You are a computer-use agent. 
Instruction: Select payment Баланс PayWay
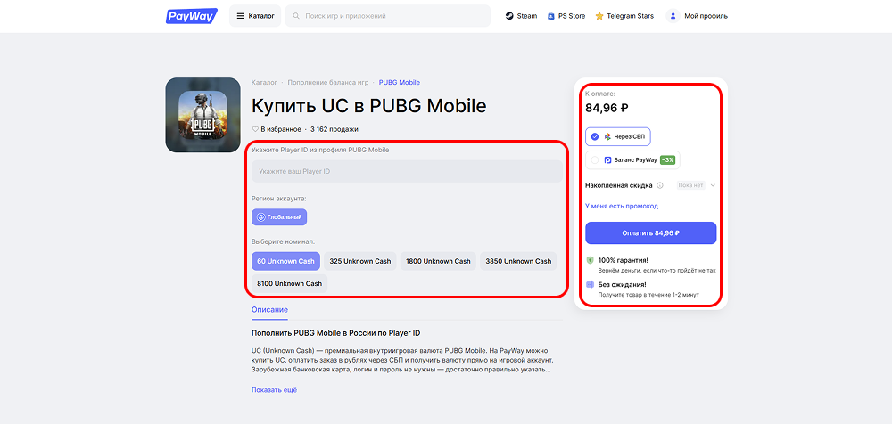point(632,160)
